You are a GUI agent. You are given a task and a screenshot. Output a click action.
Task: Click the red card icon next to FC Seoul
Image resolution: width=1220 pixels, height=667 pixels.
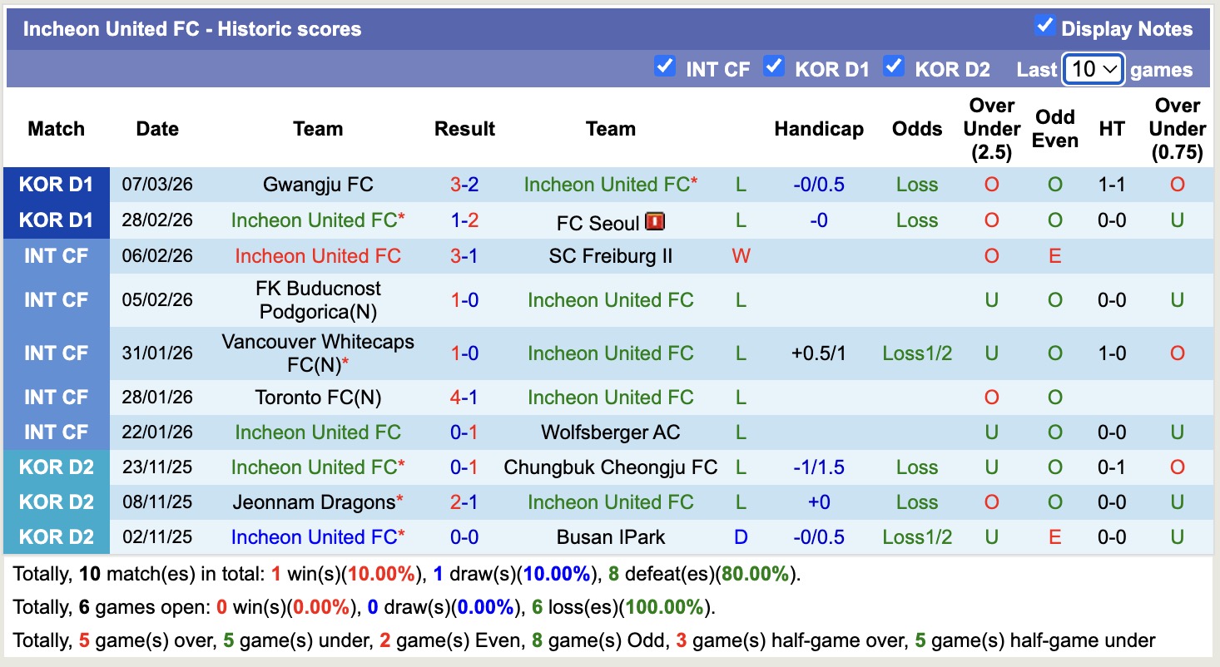click(x=654, y=221)
